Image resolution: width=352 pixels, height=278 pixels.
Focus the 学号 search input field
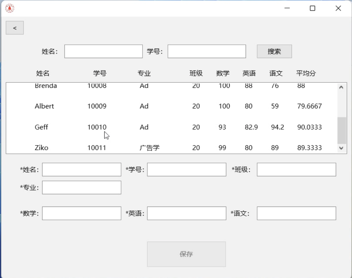(207, 51)
